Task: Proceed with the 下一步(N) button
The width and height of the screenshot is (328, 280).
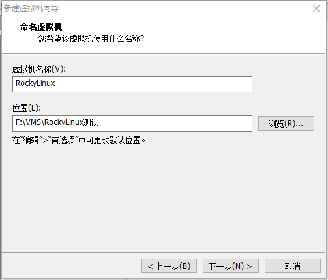Action: coord(231,266)
